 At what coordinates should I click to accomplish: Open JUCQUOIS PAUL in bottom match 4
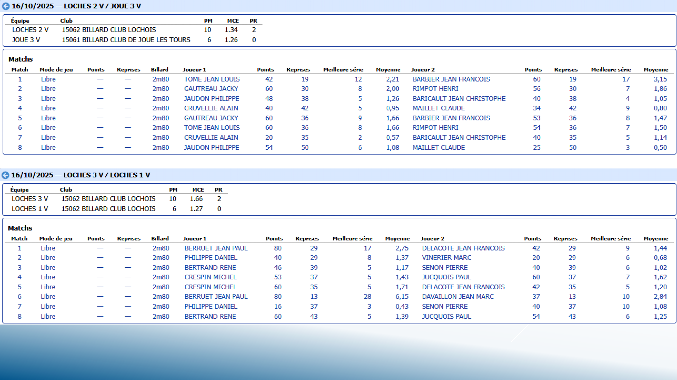click(446, 277)
